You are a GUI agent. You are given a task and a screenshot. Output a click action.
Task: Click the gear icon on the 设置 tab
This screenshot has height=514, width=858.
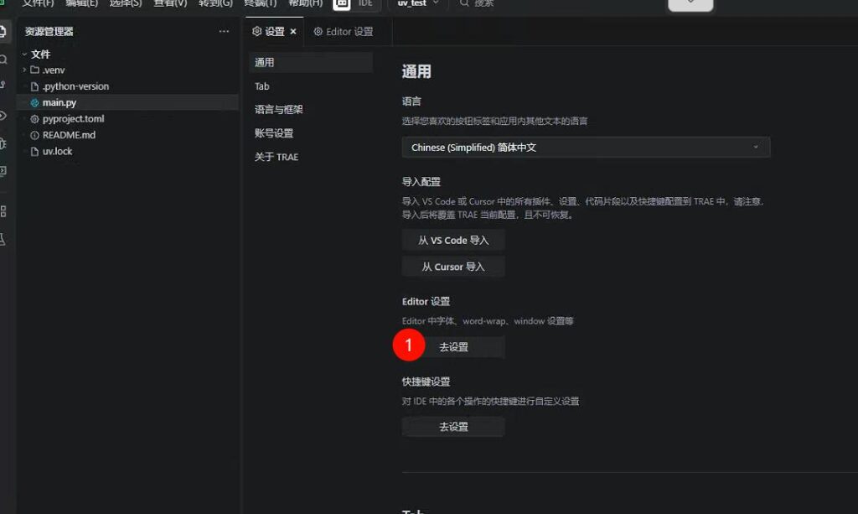click(257, 31)
